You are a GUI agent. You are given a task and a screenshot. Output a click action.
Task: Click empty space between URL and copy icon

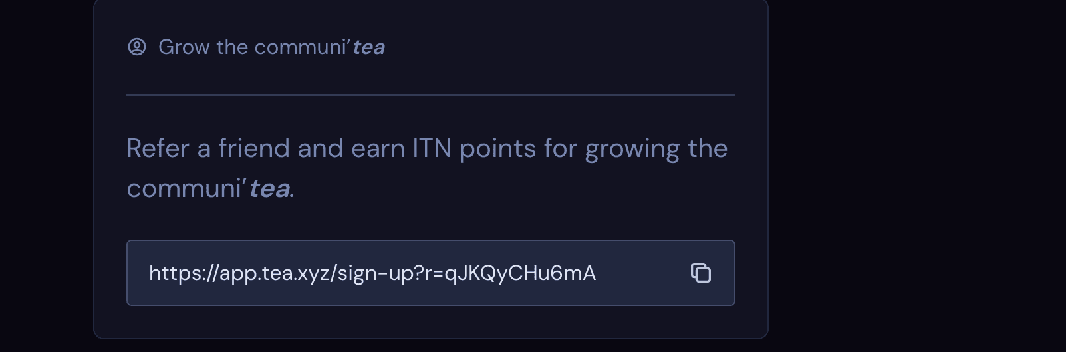642,273
